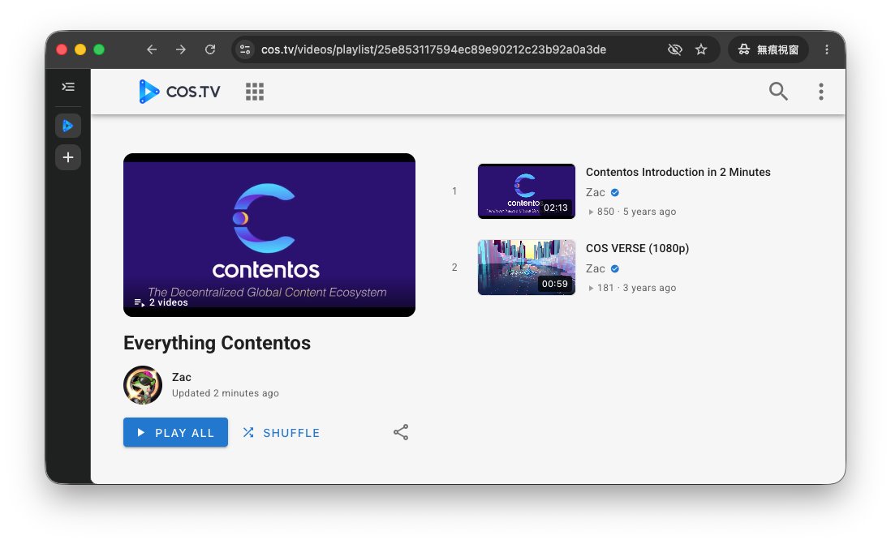
Task: Open the COS VERSE video thumbnail
Action: [x=526, y=268]
